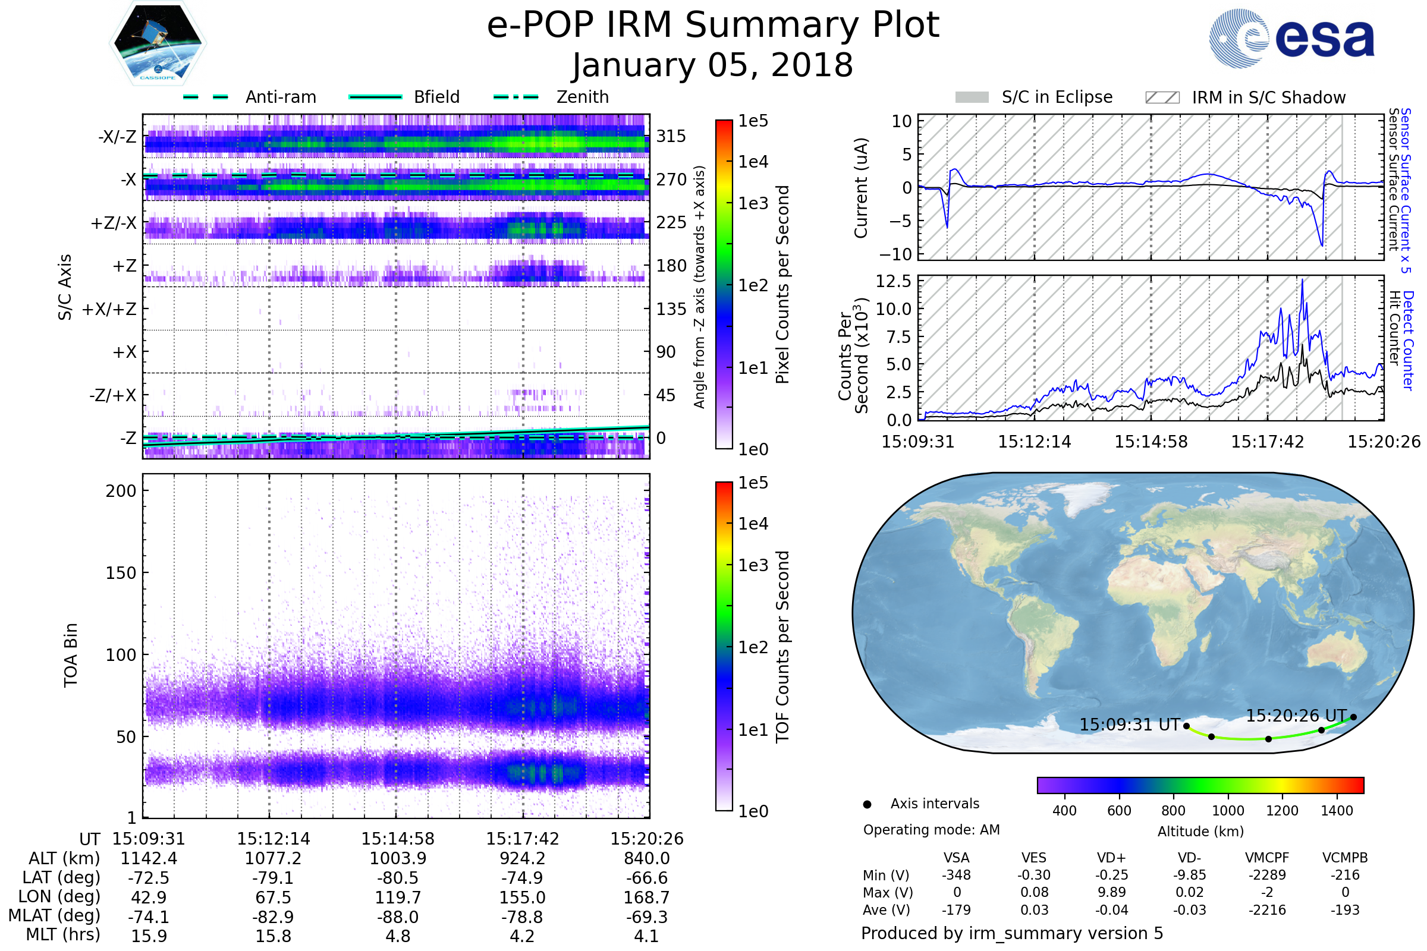Click the Bfield solid legend line
The image size is (1427, 951).
pyautogui.click(x=375, y=97)
